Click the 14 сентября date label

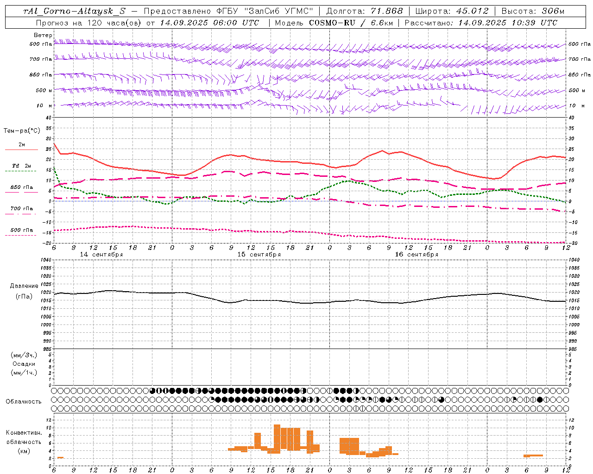coord(101,255)
